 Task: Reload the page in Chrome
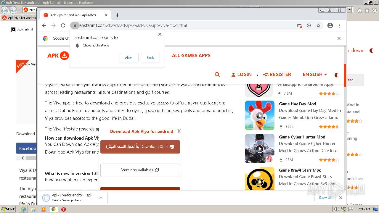click(x=63, y=25)
